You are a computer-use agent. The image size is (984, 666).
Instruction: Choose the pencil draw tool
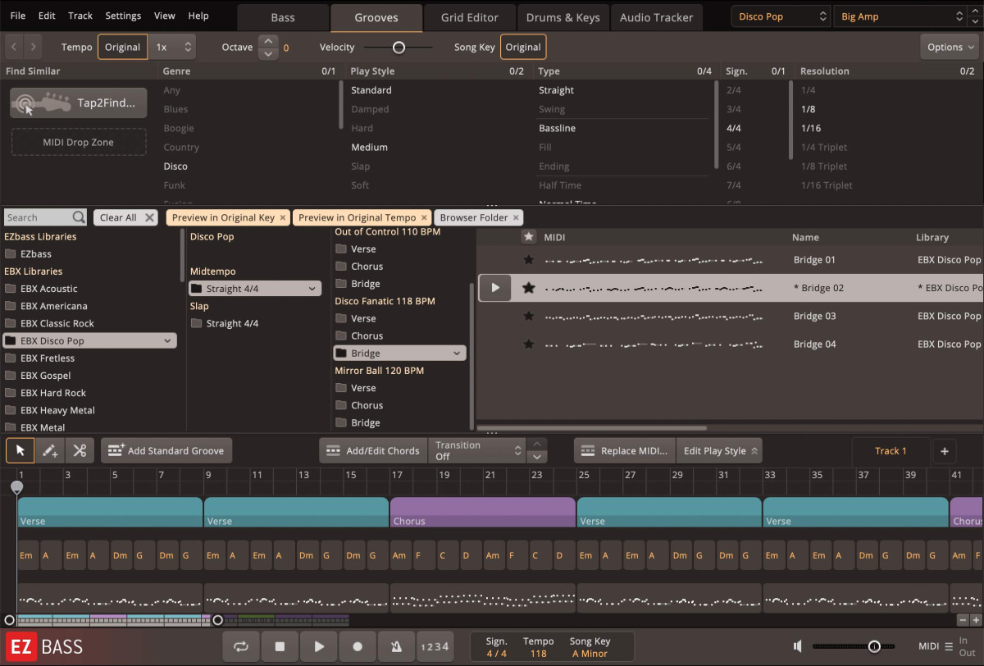[x=49, y=450]
